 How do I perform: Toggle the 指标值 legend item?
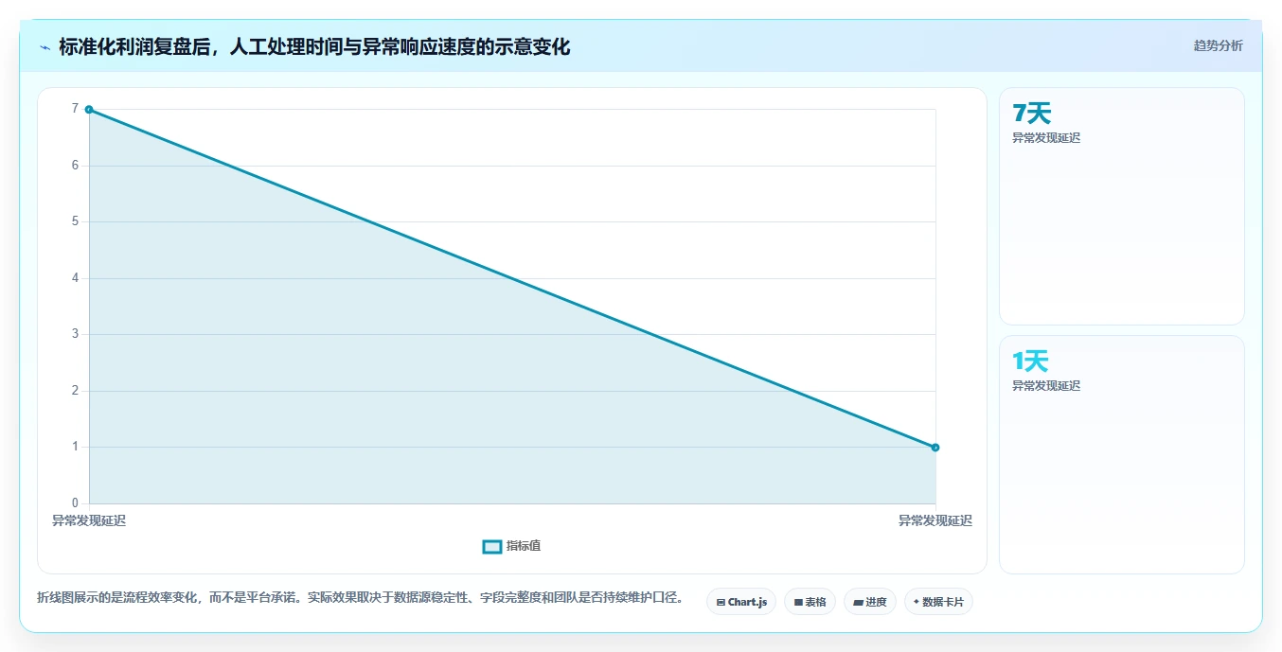coord(511,546)
